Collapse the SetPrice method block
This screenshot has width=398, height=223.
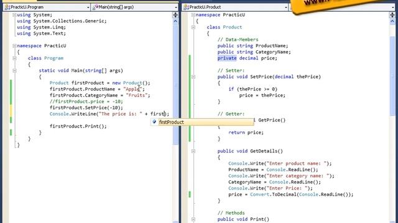click(x=193, y=77)
